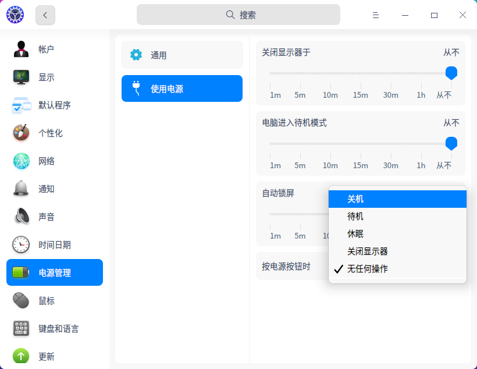Screen dimensions: 477x369
Task: Choose 休眠 from the options list
Action: (x=398, y=233)
